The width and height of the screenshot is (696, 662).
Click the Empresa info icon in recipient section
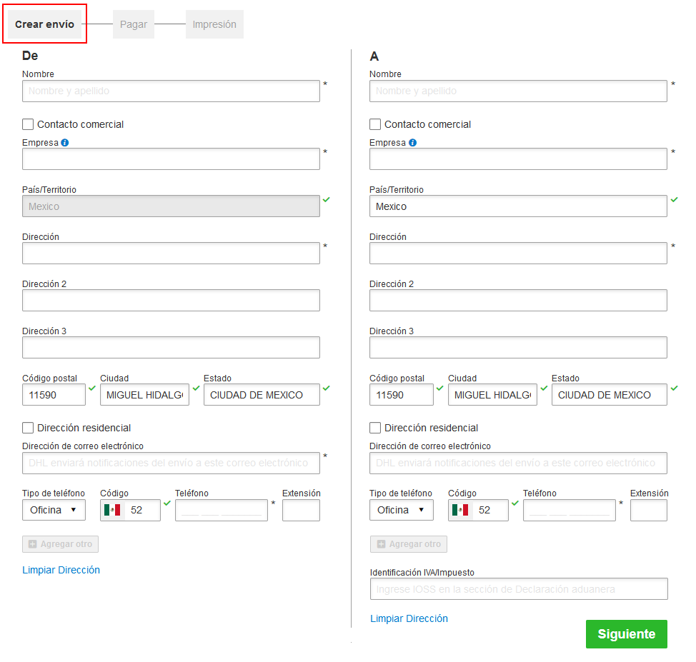pos(412,143)
